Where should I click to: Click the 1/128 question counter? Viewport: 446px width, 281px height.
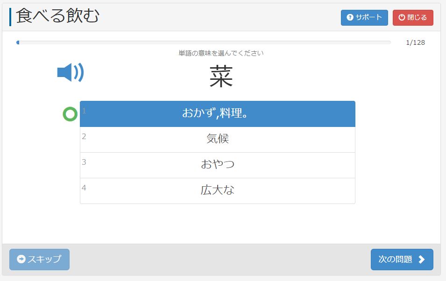pos(415,42)
